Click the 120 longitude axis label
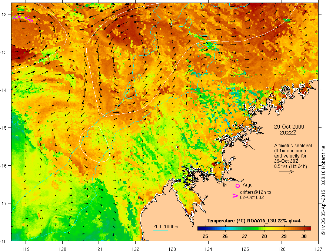This screenshot has height=252, width=326. pyautogui.click(x=62, y=249)
